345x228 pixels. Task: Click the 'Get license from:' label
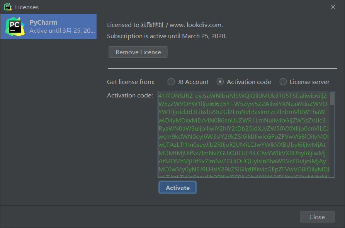click(131, 82)
